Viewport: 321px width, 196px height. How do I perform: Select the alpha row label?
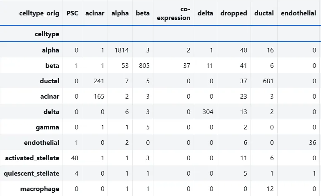point(50,50)
